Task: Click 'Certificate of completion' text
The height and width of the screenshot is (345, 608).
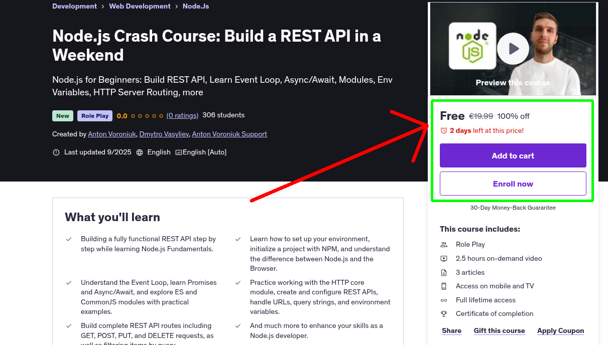Action: (x=495, y=313)
